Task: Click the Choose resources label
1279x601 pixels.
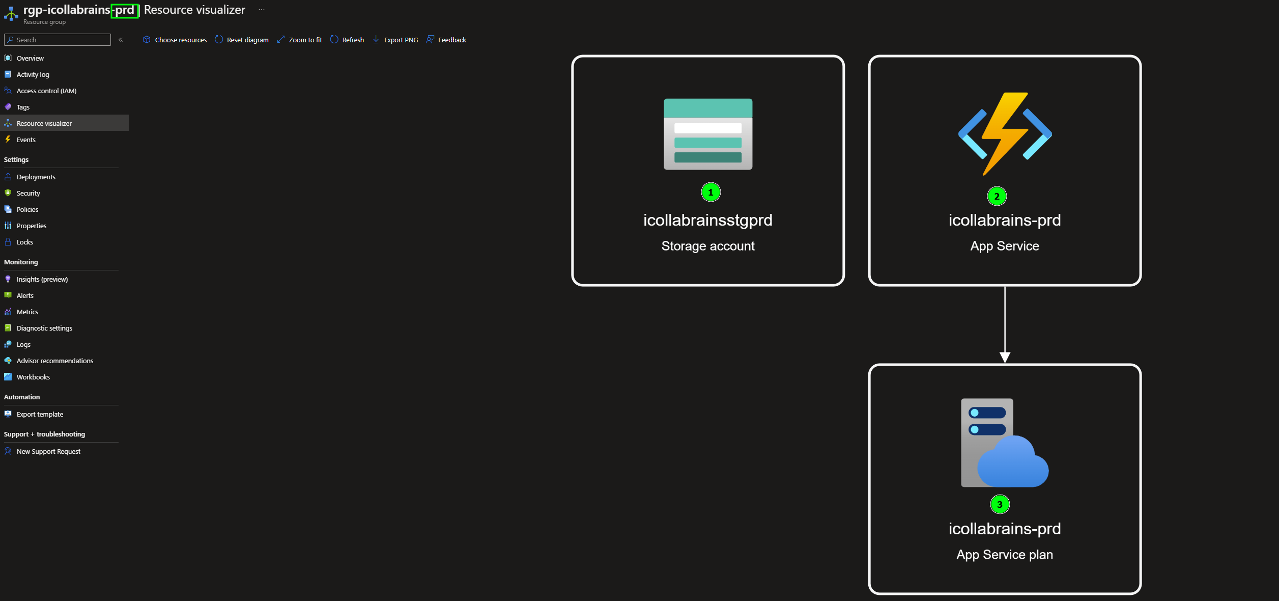Action: pos(181,40)
